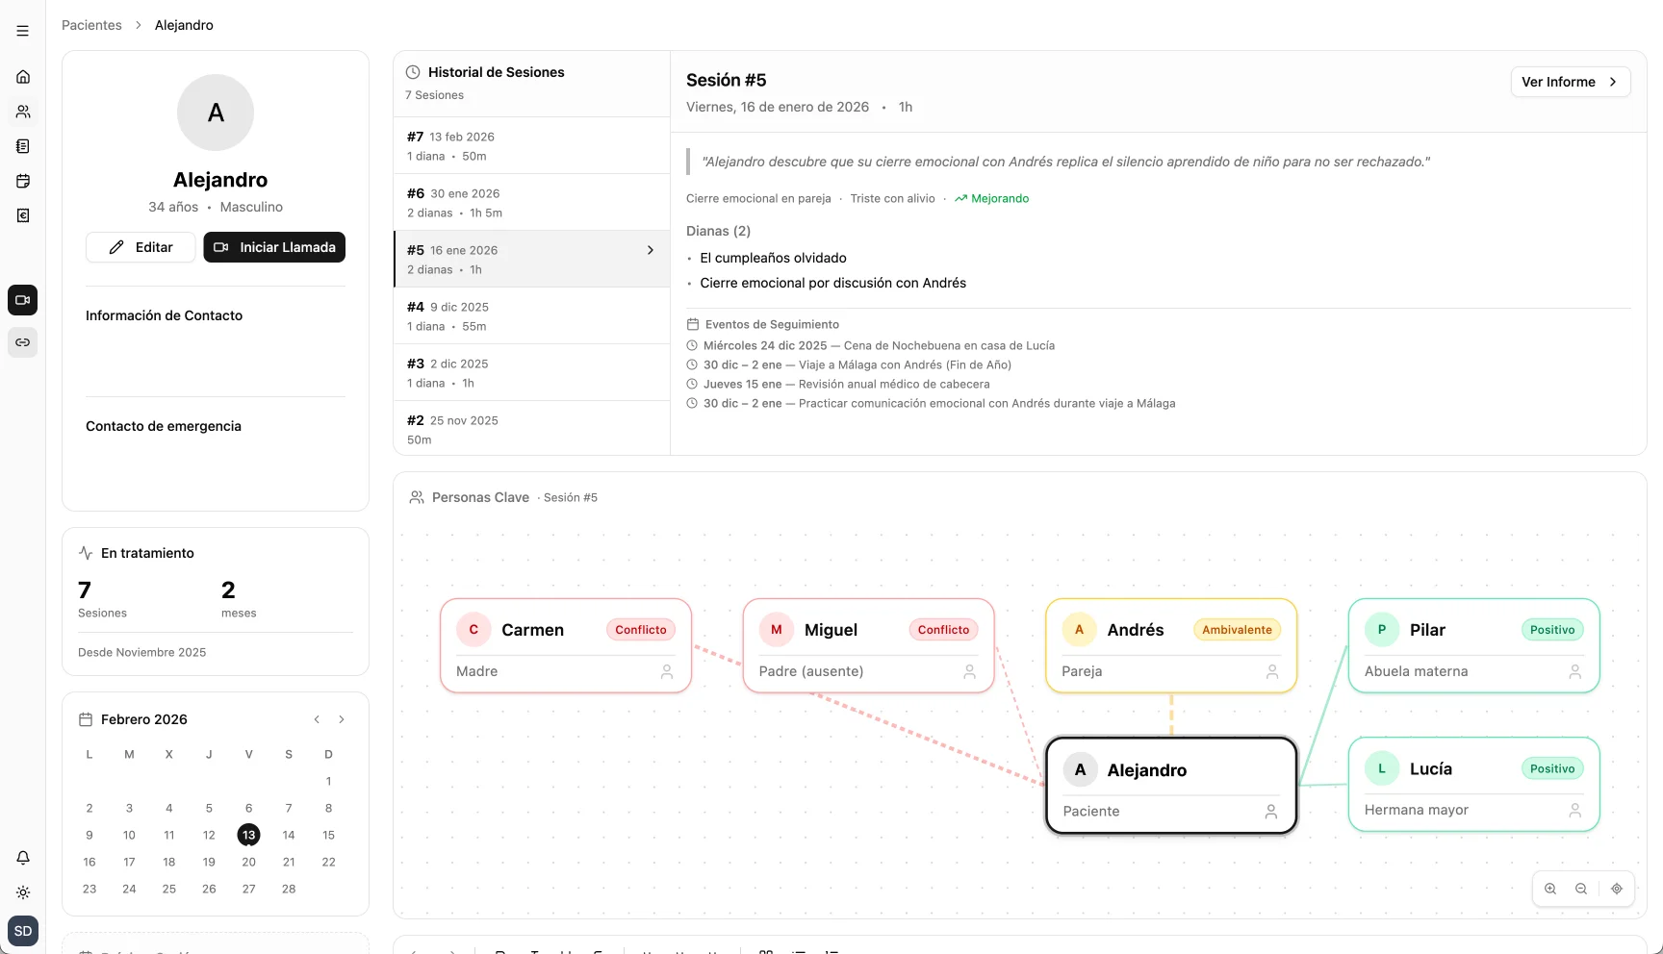Expand session #5 details via its chevron
Image resolution: width=1663 pixels, height=954 pixels.
tap(651, 249)
